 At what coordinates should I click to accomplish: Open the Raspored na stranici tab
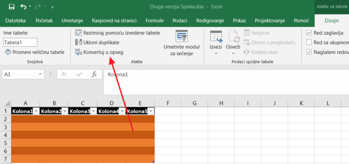pyautogui.click(x=114, y=21)
